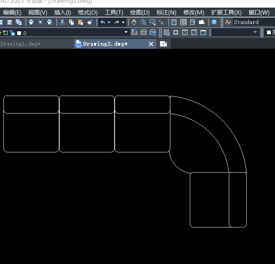
Task: Click the Convert Object to Viewport icon
Action: click(194, 32)
